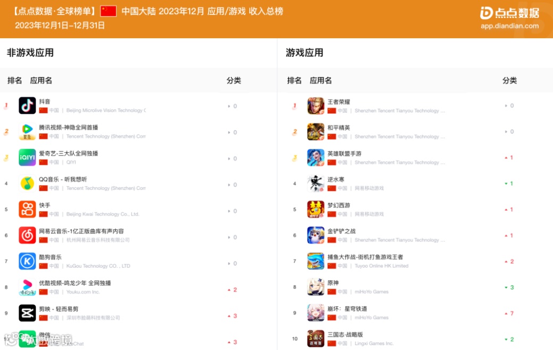Select the 酷狗音乐 app icon
This screenshot has height=350, width=553.
[x=27, y=261]
